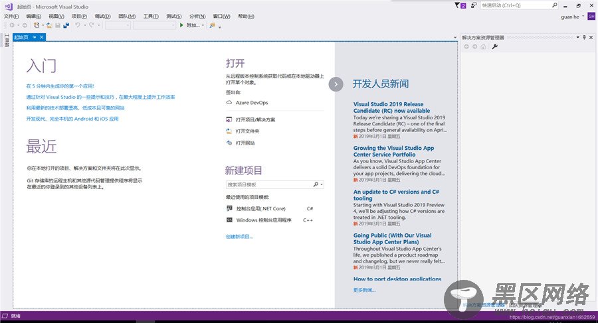Click the Find in Files toolbar icon
Viewport: 598px width, 323px height.
tap(213, 25)
